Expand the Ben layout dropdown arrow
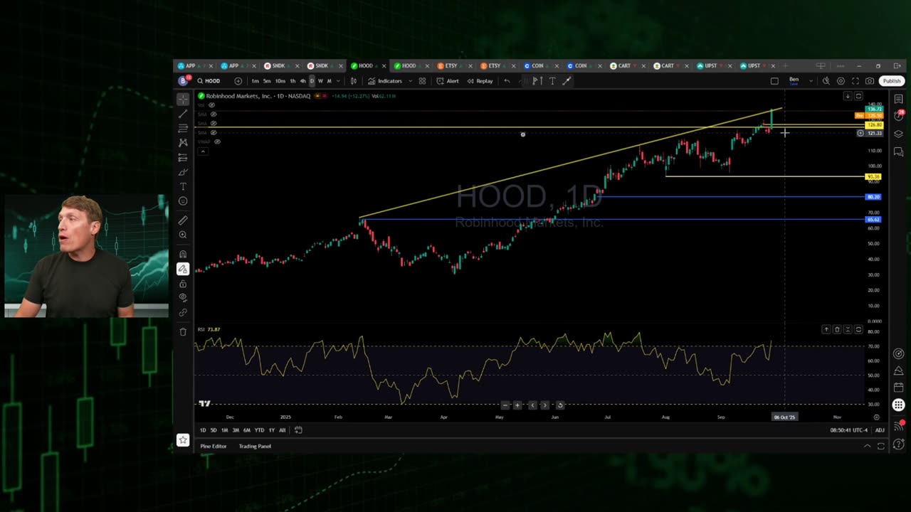 click(811, 81)
